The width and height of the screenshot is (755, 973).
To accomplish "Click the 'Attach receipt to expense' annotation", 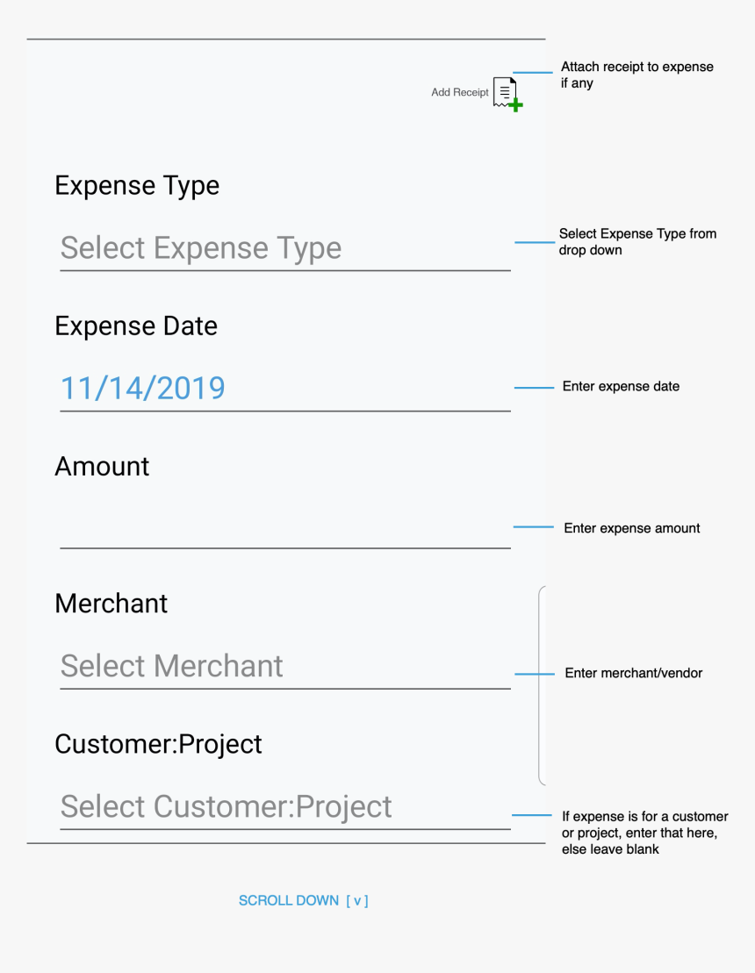I will [637, 75].
